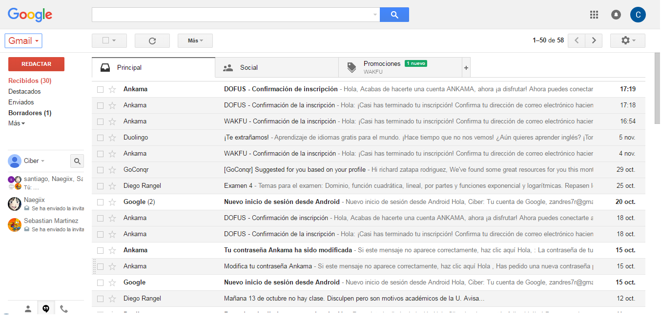The height and width of the screenshot is (324, 661).
Task: Open Google notifications bell
Action: click(x=616, y=15)
